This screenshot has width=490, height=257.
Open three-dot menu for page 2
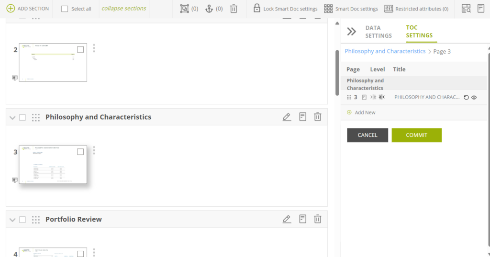[x=94, y=48]
